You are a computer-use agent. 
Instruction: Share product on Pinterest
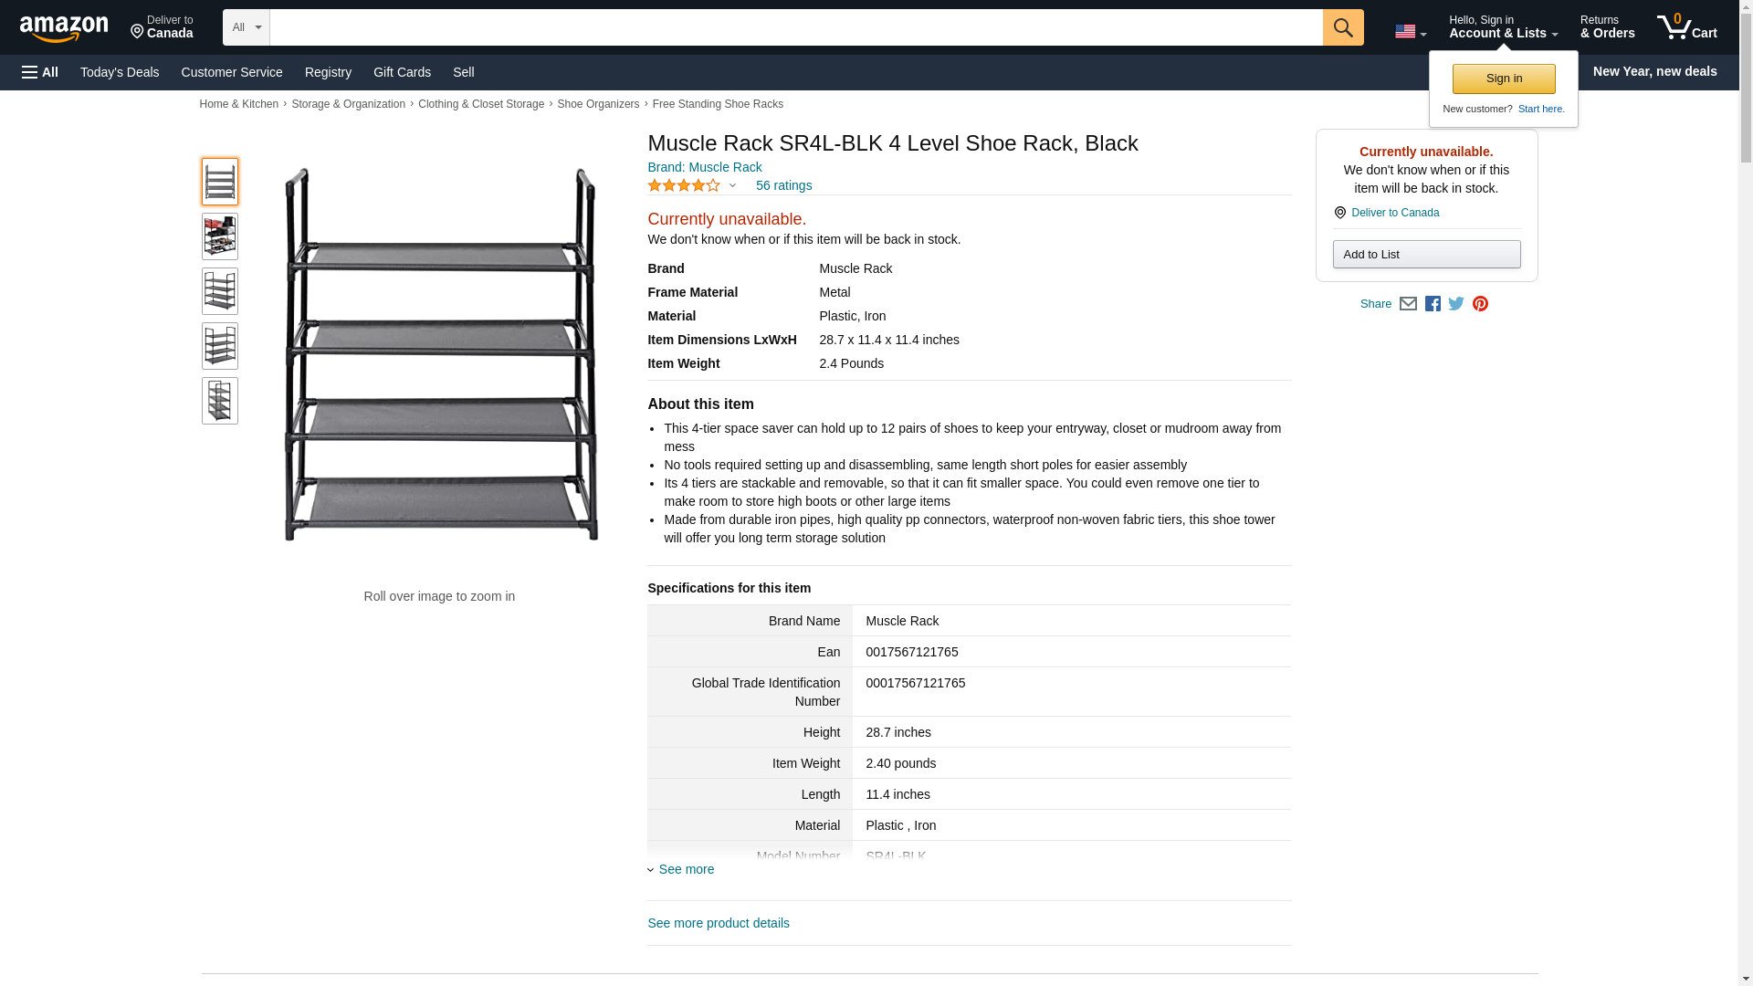coord(1480,304)
